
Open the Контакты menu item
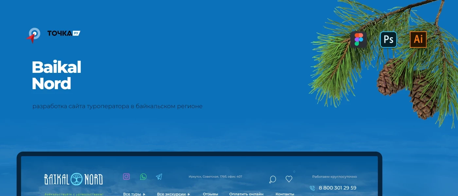(285, 194)
